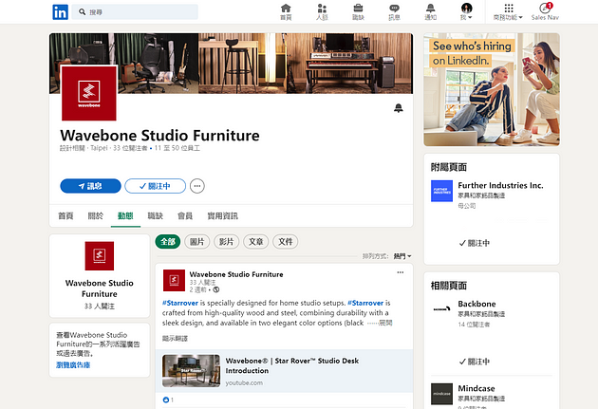Open the Mindcase related page
Screen dimensions: 598x409
477,389
